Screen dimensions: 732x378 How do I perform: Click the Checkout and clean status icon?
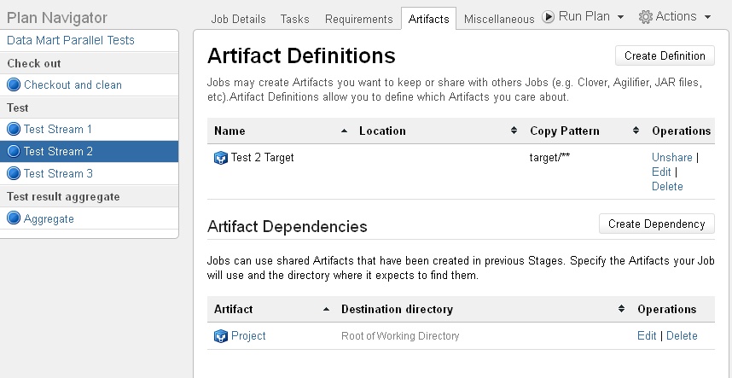14,85
